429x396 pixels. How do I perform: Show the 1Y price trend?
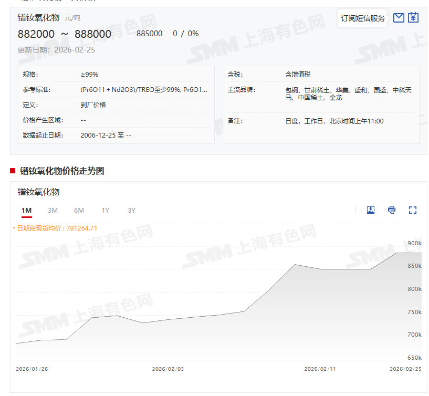105,211
